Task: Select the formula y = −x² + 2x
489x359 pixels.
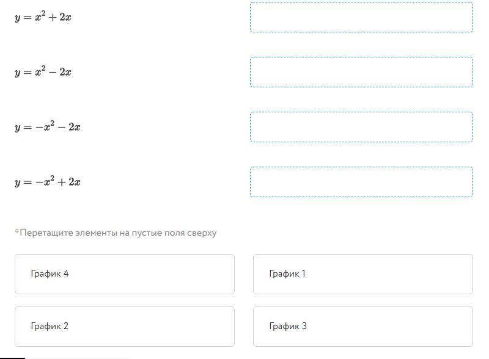Action: 48,182
